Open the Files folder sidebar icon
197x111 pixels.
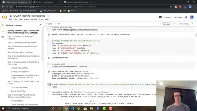pos(3,37)
